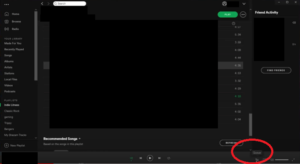The height and width of the screenshot is (164, 300).
Task: Open full-screen view icon
Action: (293, 160)
